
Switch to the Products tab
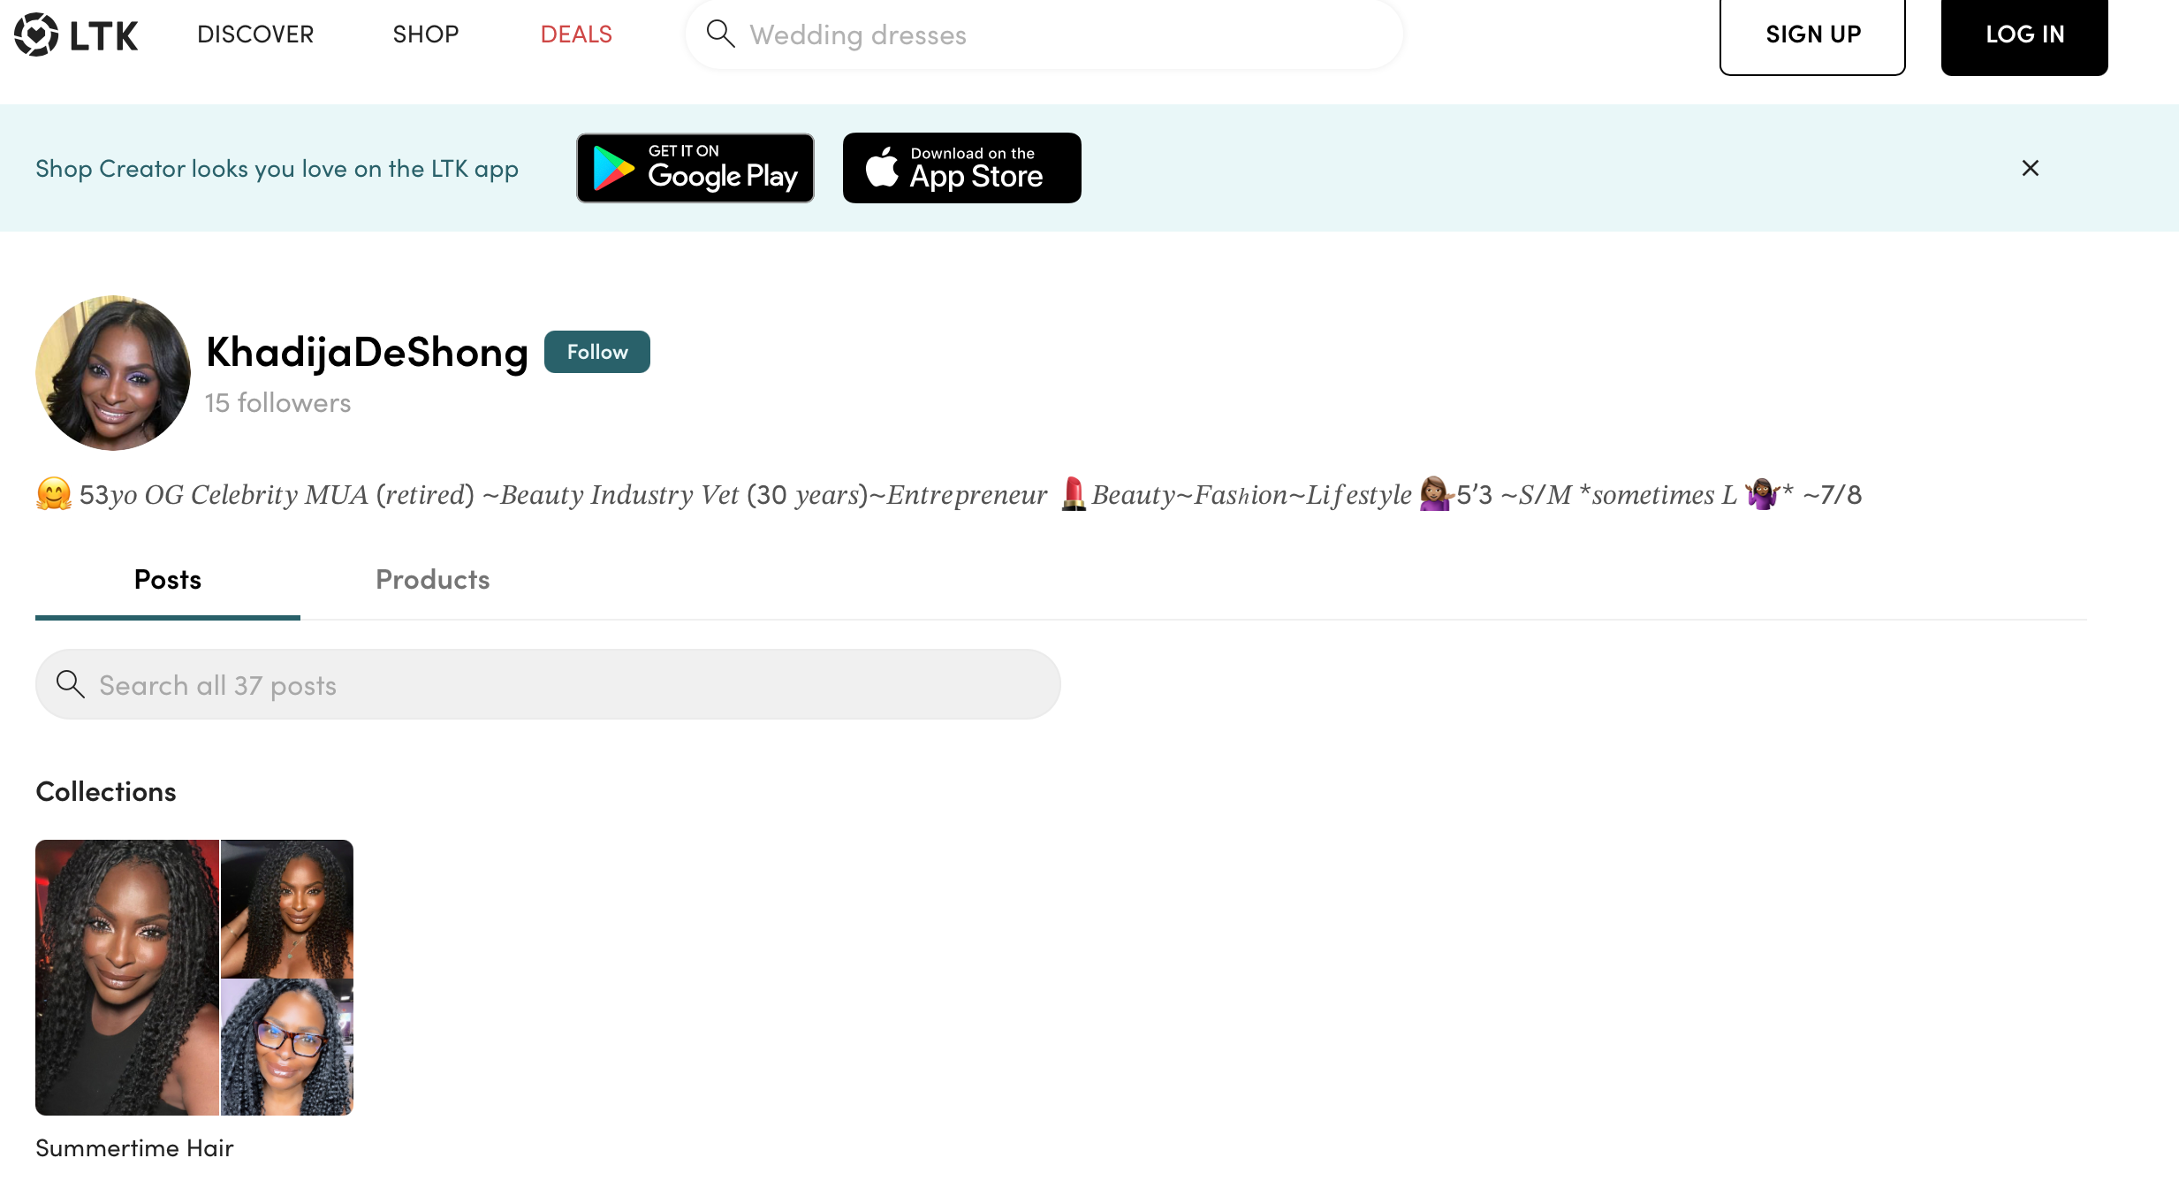[x=432, y=580]
